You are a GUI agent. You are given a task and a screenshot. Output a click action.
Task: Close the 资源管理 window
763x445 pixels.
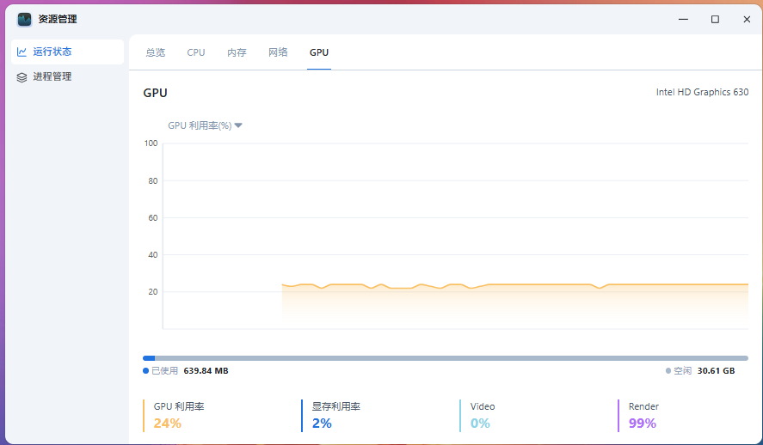click(747, 20)
